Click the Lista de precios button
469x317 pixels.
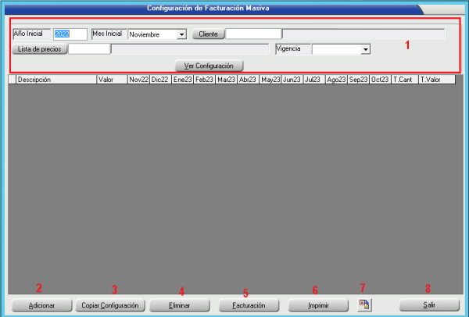point(40,49)
